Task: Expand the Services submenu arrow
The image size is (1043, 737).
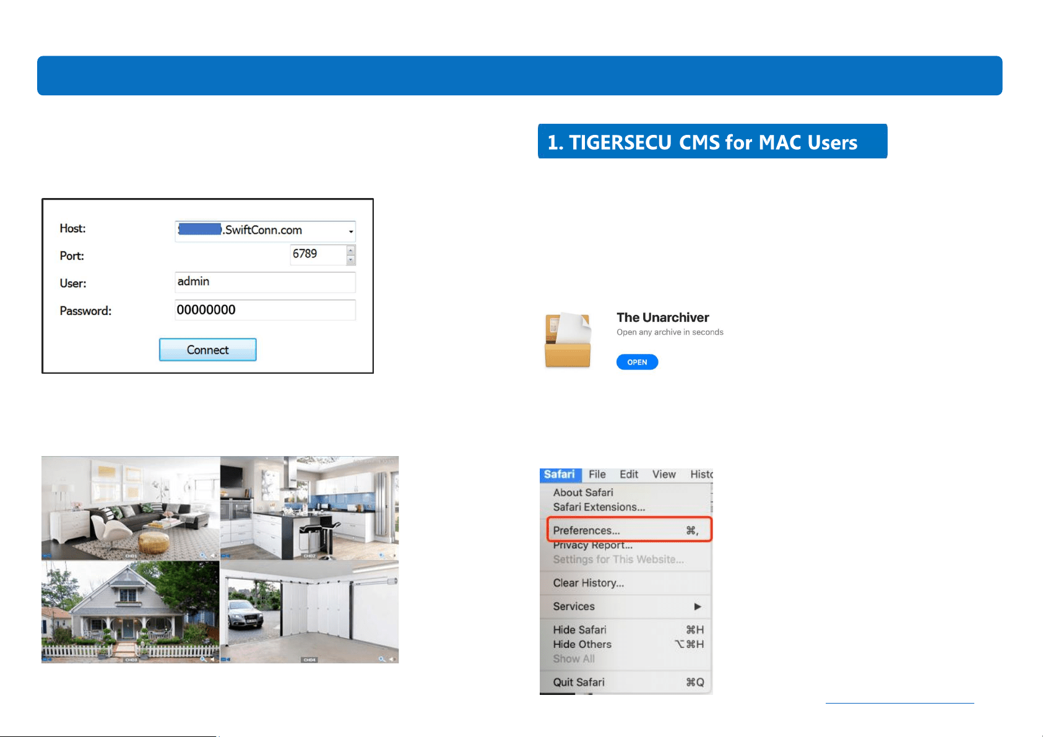Action: [698, 606]
